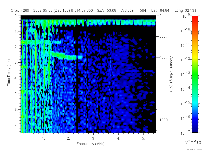Screen dimensions: 208x156
Task: Click the 'UIOWA 20091104' credit text
Action: (195, 150)
